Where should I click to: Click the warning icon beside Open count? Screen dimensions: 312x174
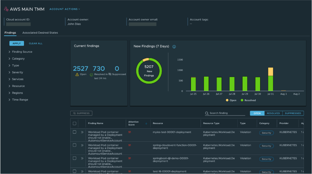point(77,74)
